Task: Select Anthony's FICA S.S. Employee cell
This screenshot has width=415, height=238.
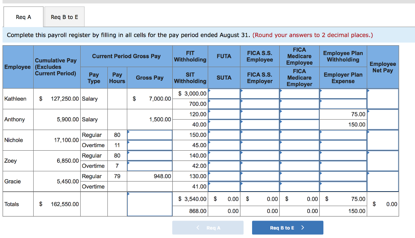Action: point(260,114)
